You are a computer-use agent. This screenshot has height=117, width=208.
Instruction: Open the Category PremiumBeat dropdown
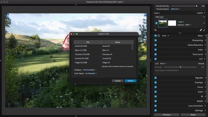coord(90,70)
